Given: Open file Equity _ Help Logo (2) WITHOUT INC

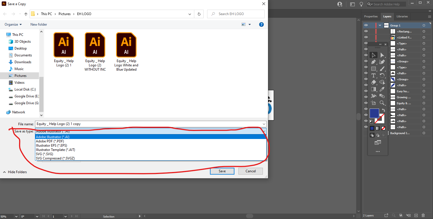Looking at the screenshot, I should [95, 52].
